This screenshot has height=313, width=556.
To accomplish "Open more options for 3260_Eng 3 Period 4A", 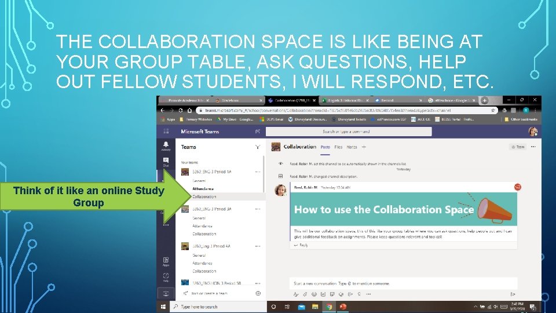I will (258, 246).
